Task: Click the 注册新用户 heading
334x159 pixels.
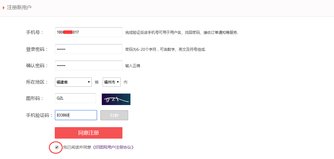Action: point(19,8)
